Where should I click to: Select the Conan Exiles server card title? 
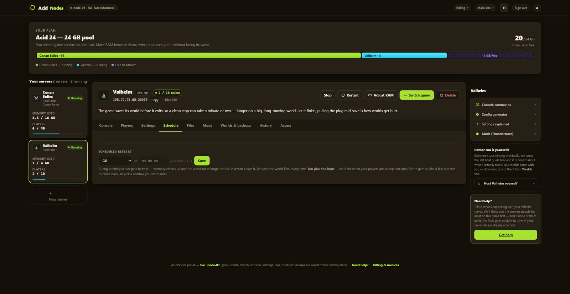[48, 95]
